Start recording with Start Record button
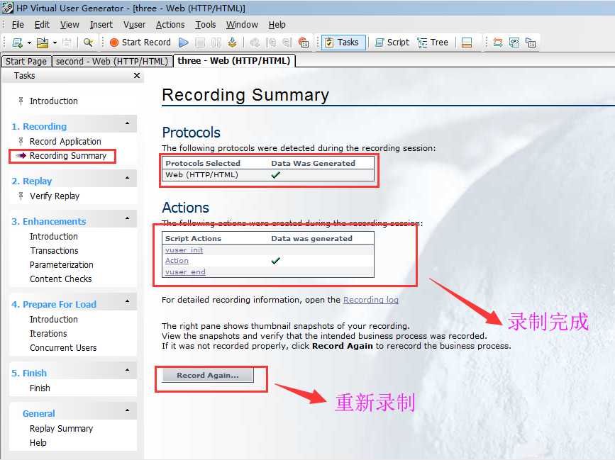The image size is (615, 460). [x=140, y=43]
